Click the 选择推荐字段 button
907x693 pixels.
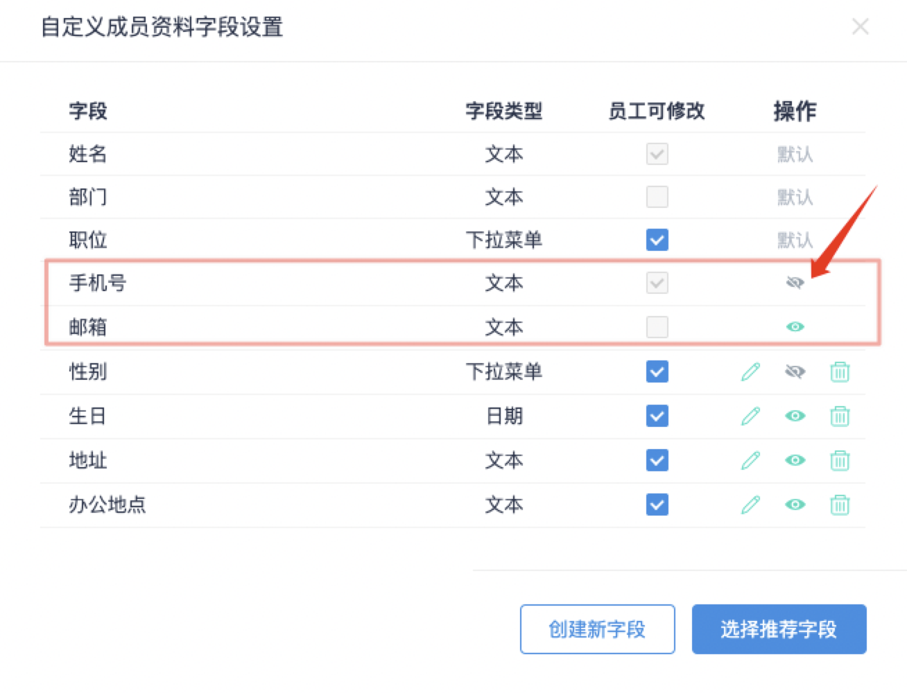[779, 629]
